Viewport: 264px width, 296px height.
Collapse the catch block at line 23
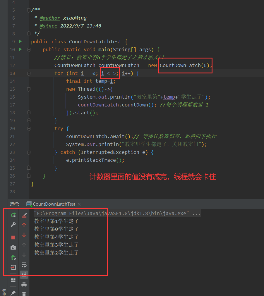(29, 152)
